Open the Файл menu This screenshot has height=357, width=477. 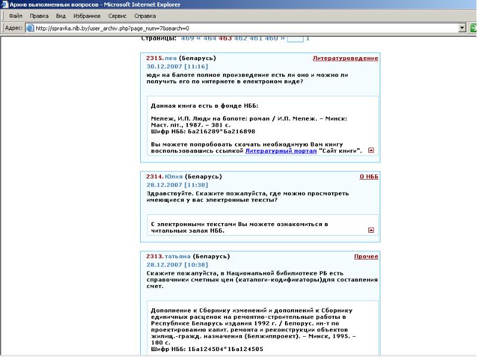tap(16, 16)
